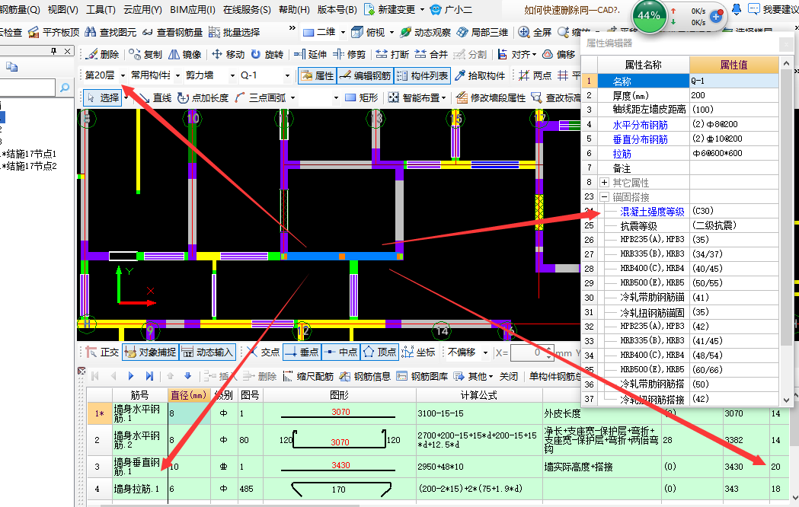Toggle 顶点 vertex snap
Screen dimensions: 799x507
click(379, 352)
